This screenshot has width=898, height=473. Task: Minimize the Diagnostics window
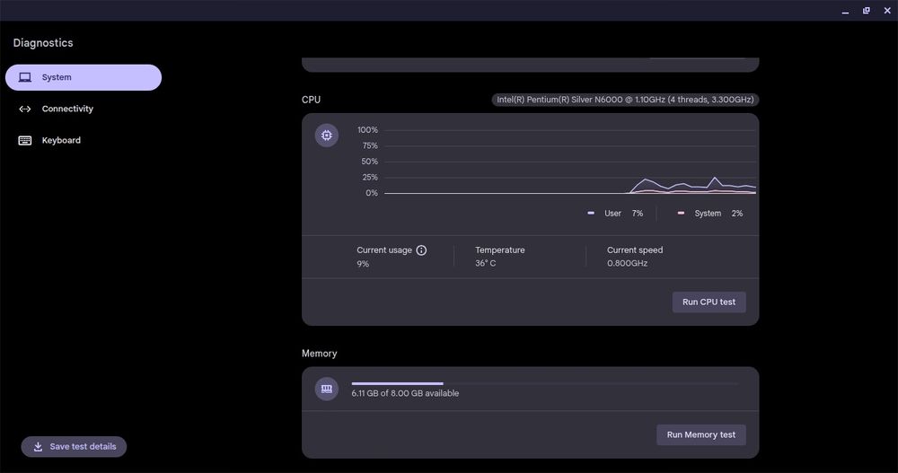tap(845, 11)
